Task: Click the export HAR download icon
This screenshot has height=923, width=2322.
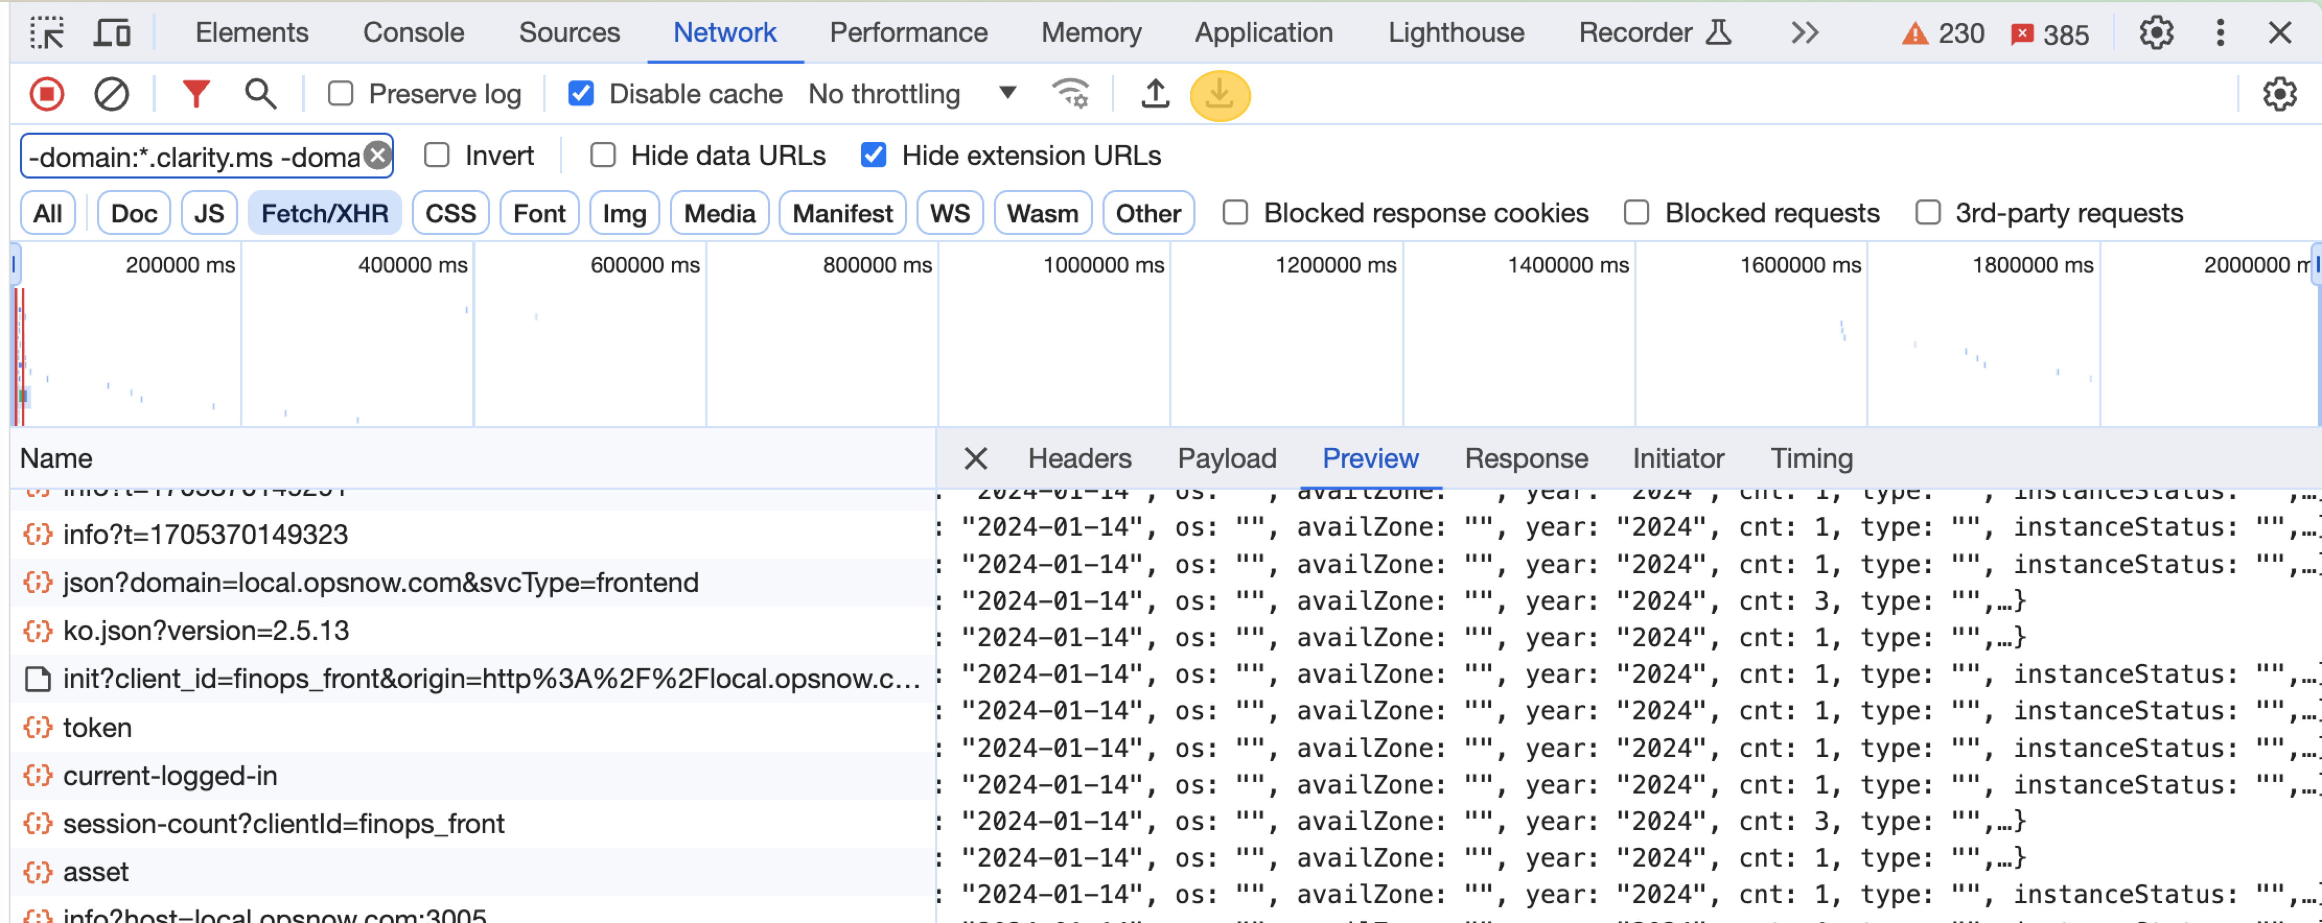Action: coord(1218,94)
